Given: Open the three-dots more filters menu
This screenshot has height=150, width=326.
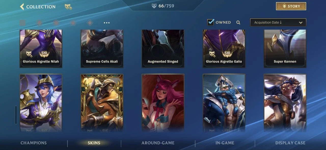Looking at the screenshot, I should [107, 23].
